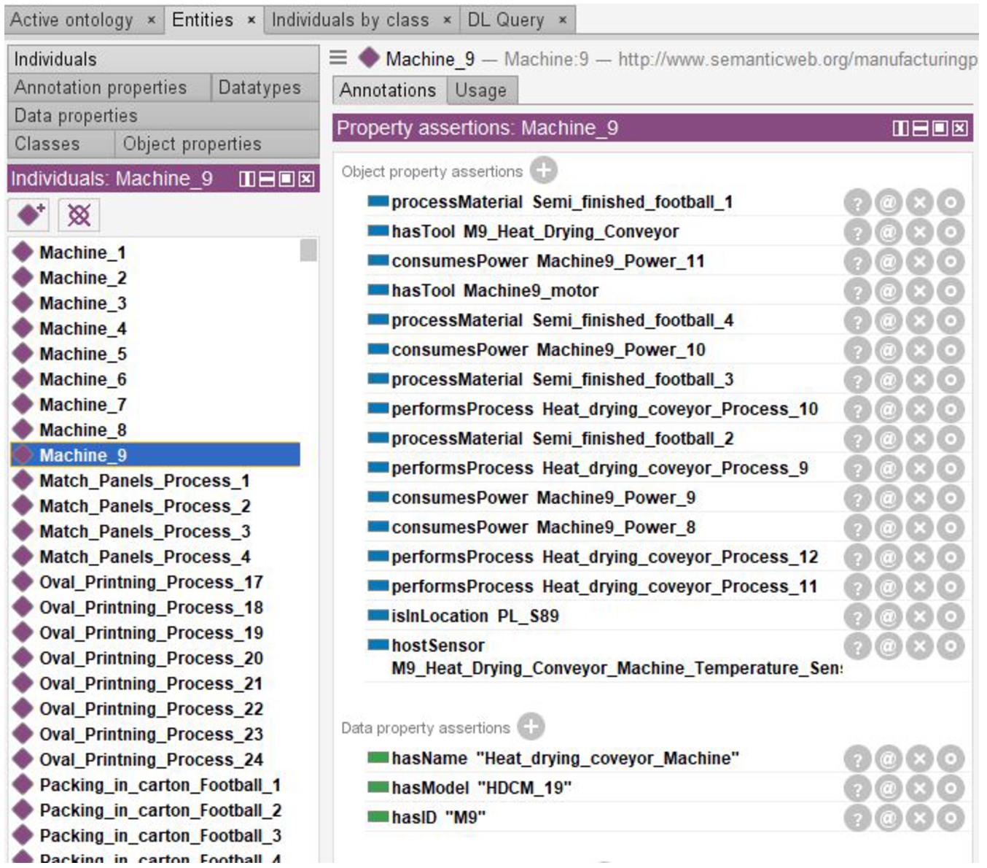
Task: Open the DL Query tab
Action: pyautogui.click(x=506, y=20)
